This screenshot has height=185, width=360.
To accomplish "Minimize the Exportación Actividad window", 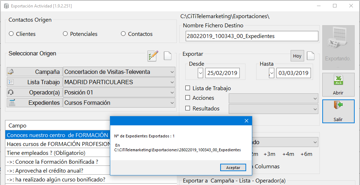I will tap(319, 6).
